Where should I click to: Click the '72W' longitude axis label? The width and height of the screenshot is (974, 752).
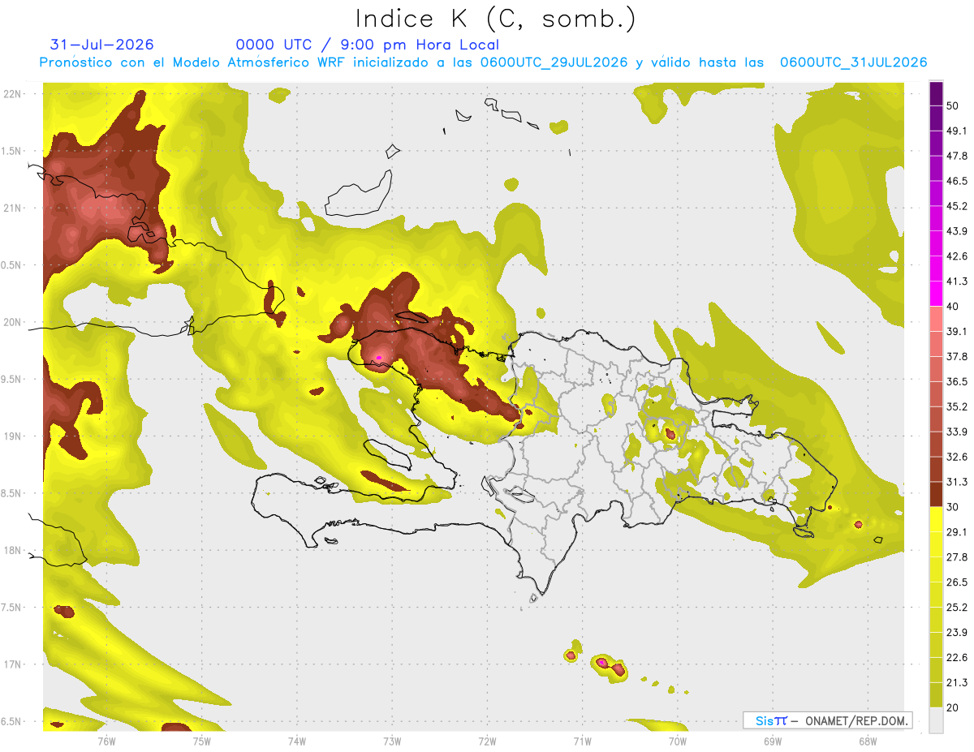pos(487,741)
